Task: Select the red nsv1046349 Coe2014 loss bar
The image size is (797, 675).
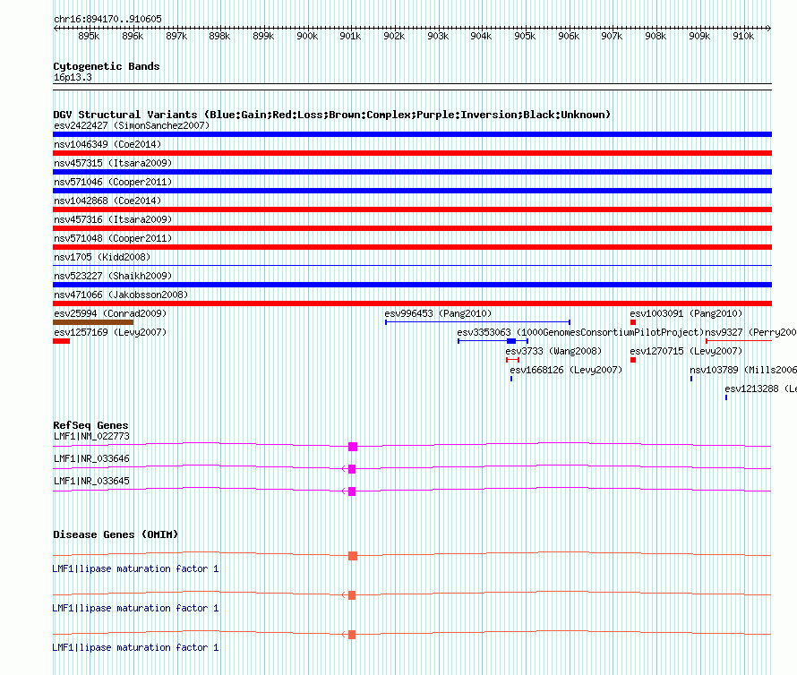Action: (412, 153)
